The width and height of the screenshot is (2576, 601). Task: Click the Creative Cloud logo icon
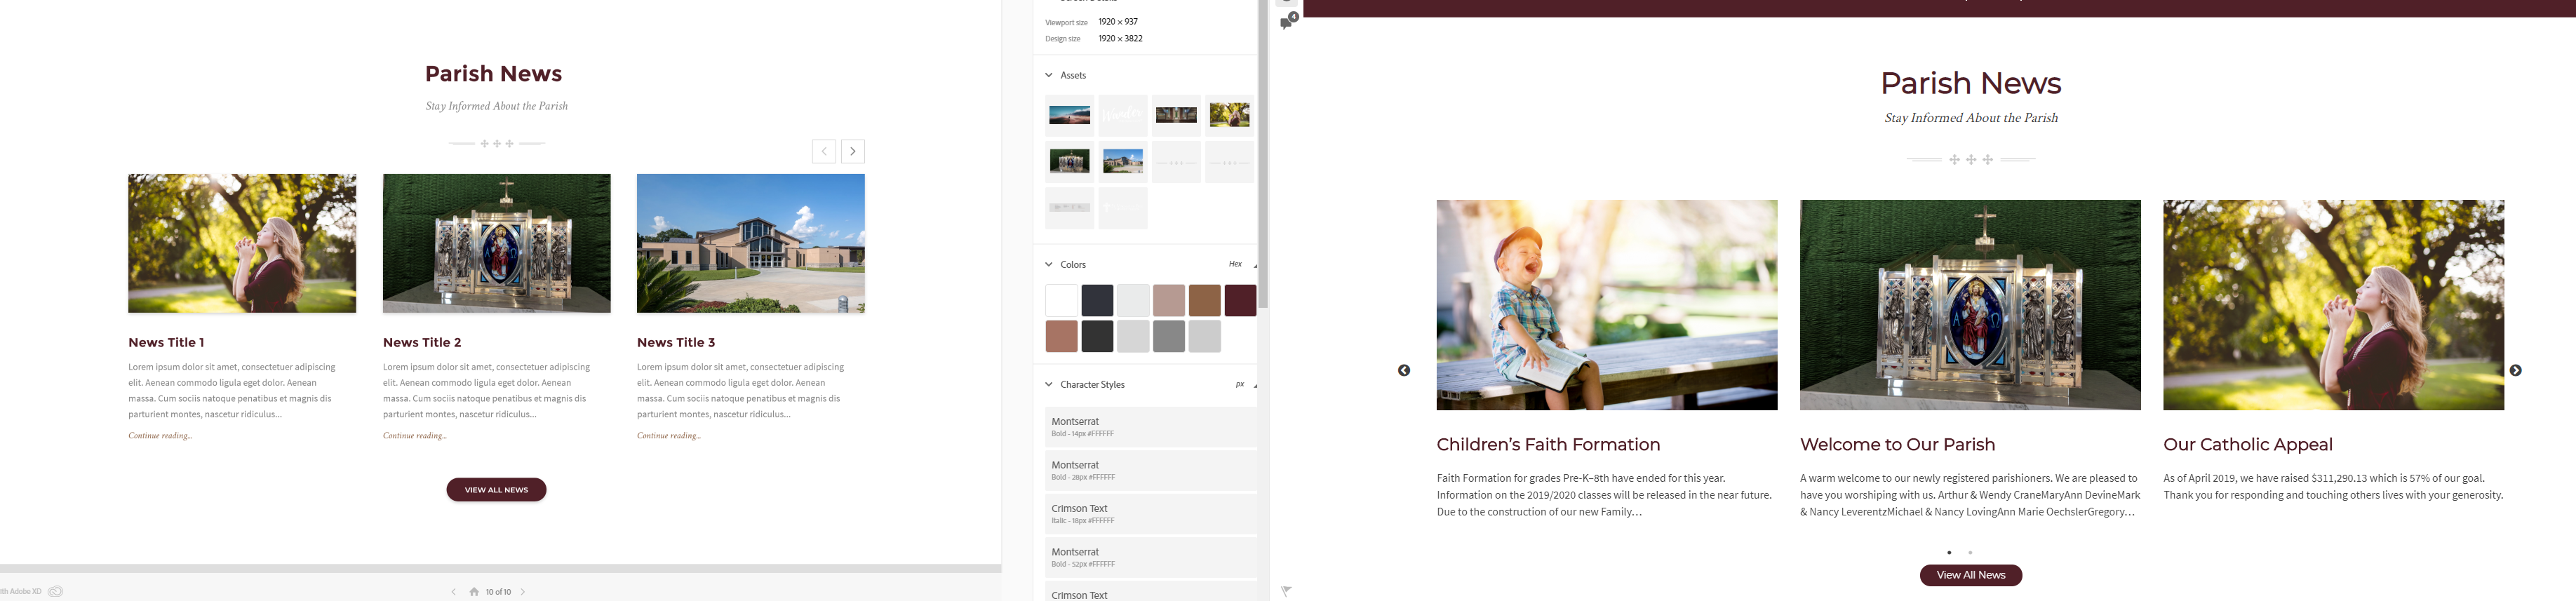55,591
